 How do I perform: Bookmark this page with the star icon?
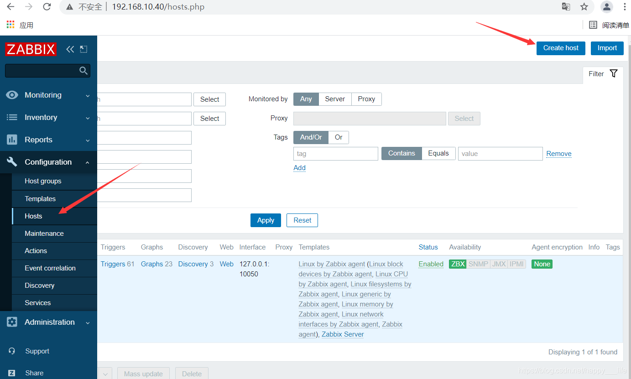point(584,7)
